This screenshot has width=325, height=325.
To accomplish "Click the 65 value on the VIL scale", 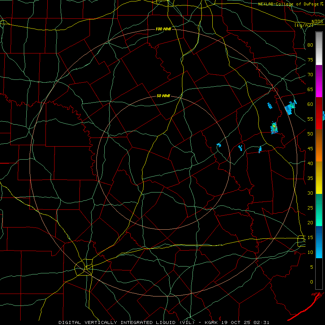I will pyautogui.click(x=310, y=90).
